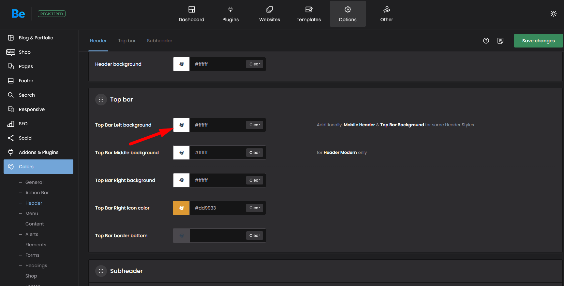This screenshot has width=564, height=286.
Task: Open Blog & Portfolio settings
Action: pyautogui.click(x=38, y=38)
